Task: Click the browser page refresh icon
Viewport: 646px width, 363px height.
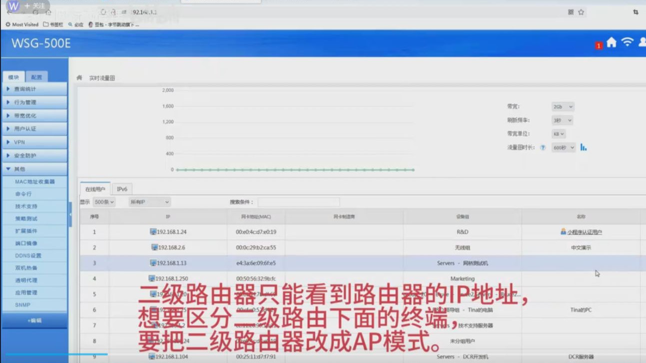Action: coord(103,11)
